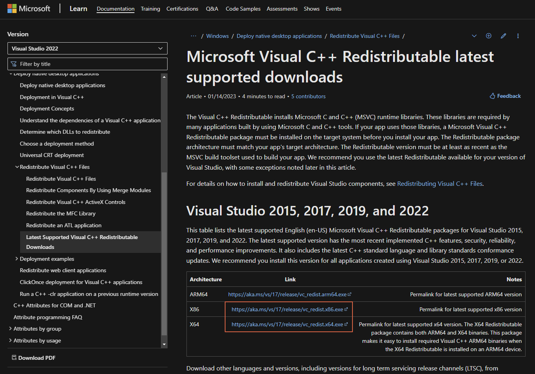
Task: Follow the Redistributing Visual C++ Files link
Action: (440, 183)
